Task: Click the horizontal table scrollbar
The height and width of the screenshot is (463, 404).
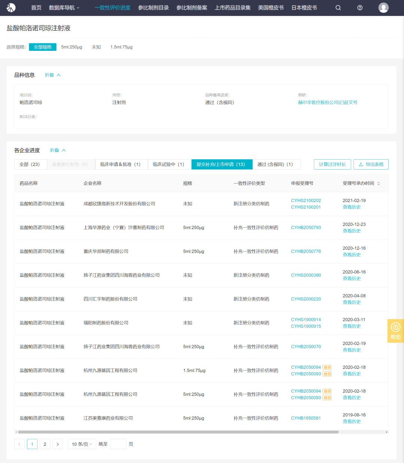Action: 178,432
